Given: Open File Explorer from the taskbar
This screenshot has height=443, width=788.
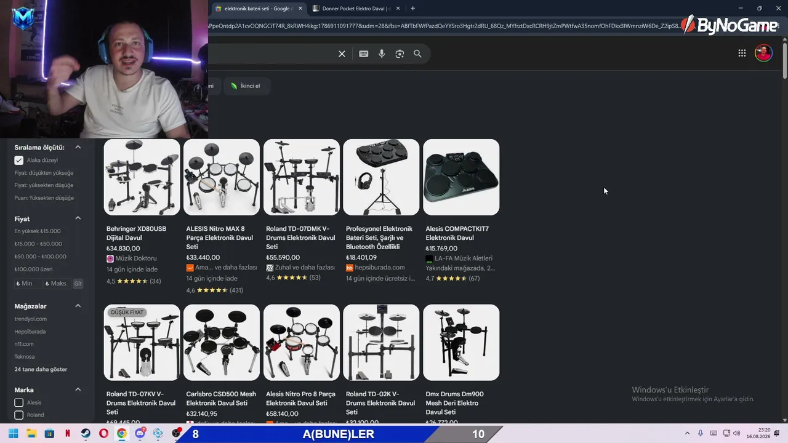Looking at the screenshot, I should pos(31,434).
